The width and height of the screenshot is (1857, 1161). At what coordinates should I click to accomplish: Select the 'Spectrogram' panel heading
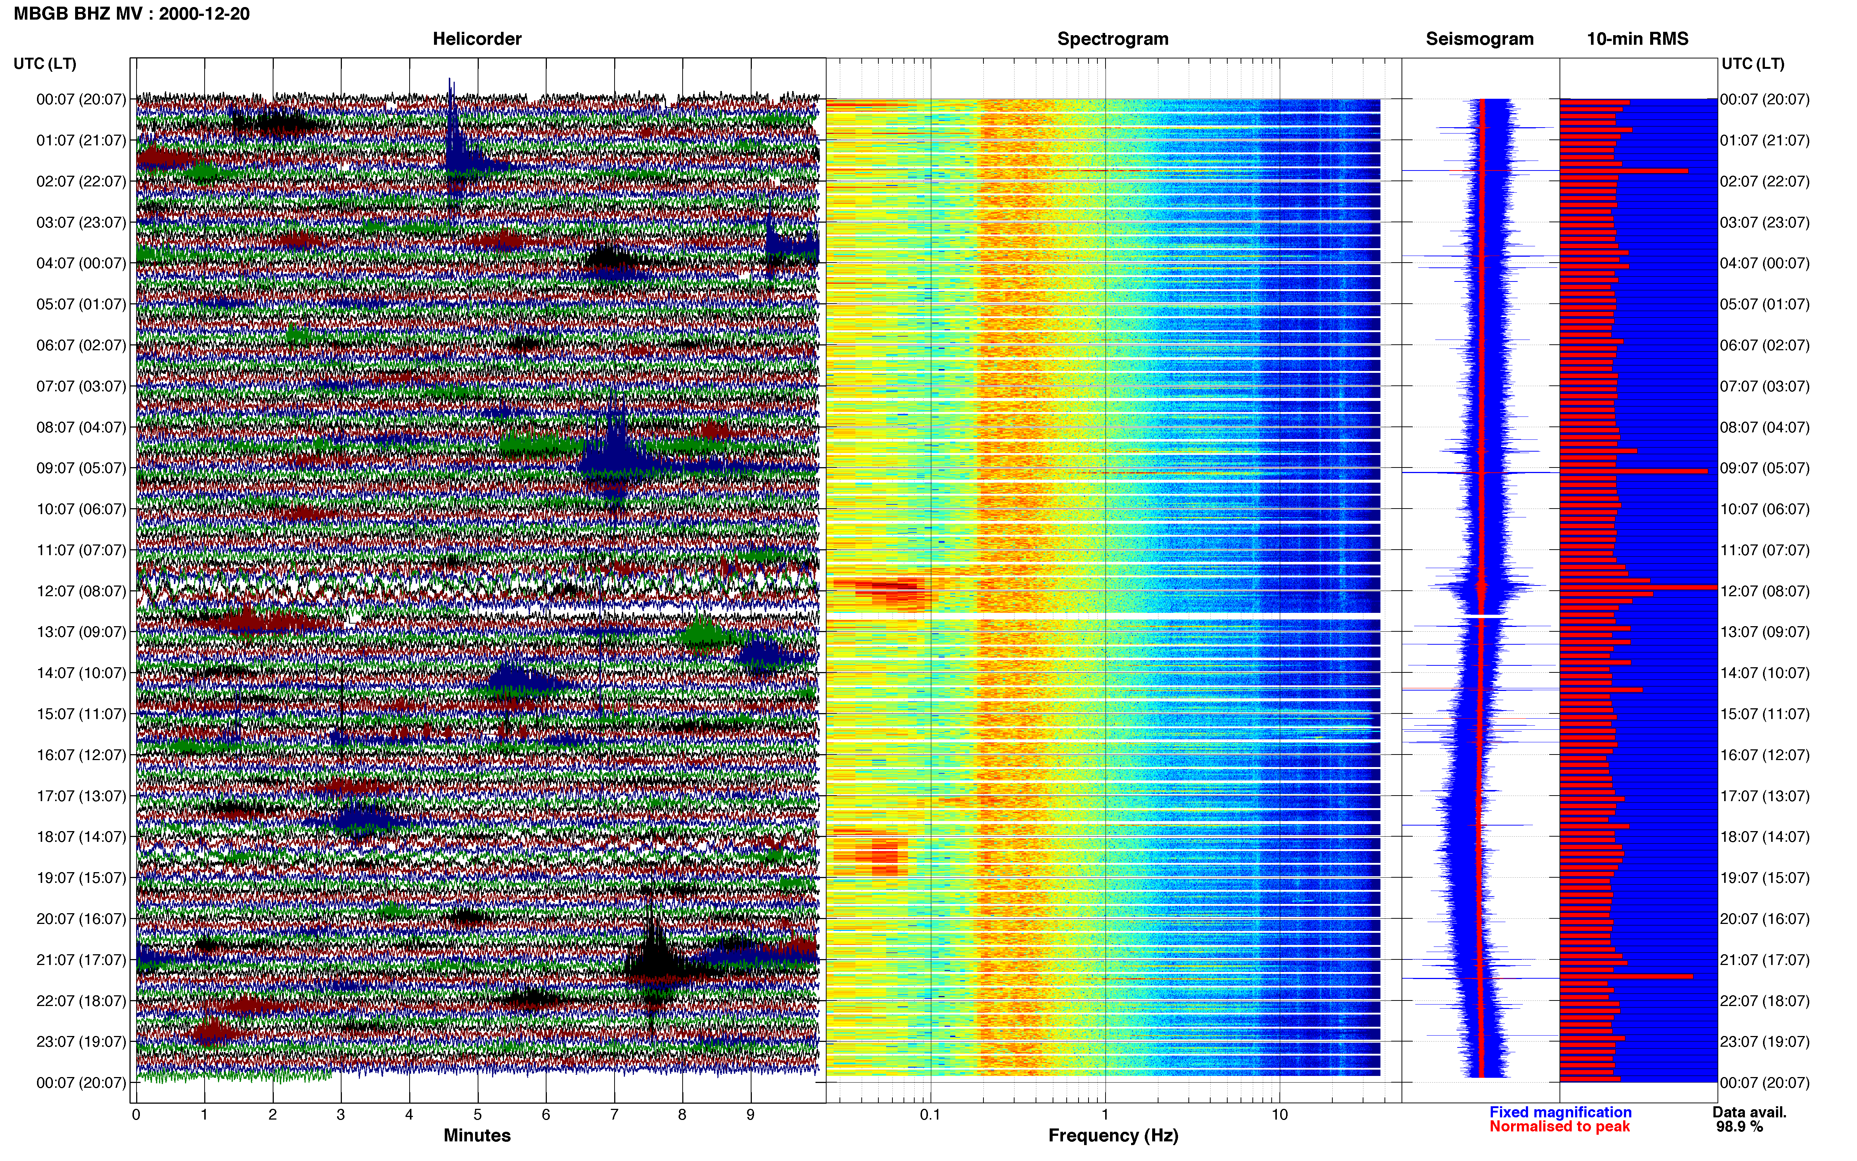(x=1113, y=38)
